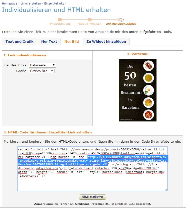The height and width of the screenshot is (208, 186).
Task: Open the Ziel des Links dropdown
Action: pyautogui.click(x=42, y=65)
